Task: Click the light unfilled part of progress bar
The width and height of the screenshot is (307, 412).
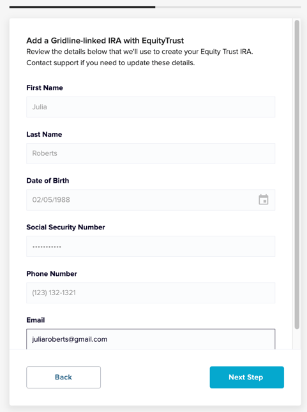Action: coord(228,7)
